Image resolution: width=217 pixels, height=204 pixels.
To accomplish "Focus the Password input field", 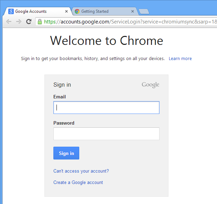I will click(106, 134).
